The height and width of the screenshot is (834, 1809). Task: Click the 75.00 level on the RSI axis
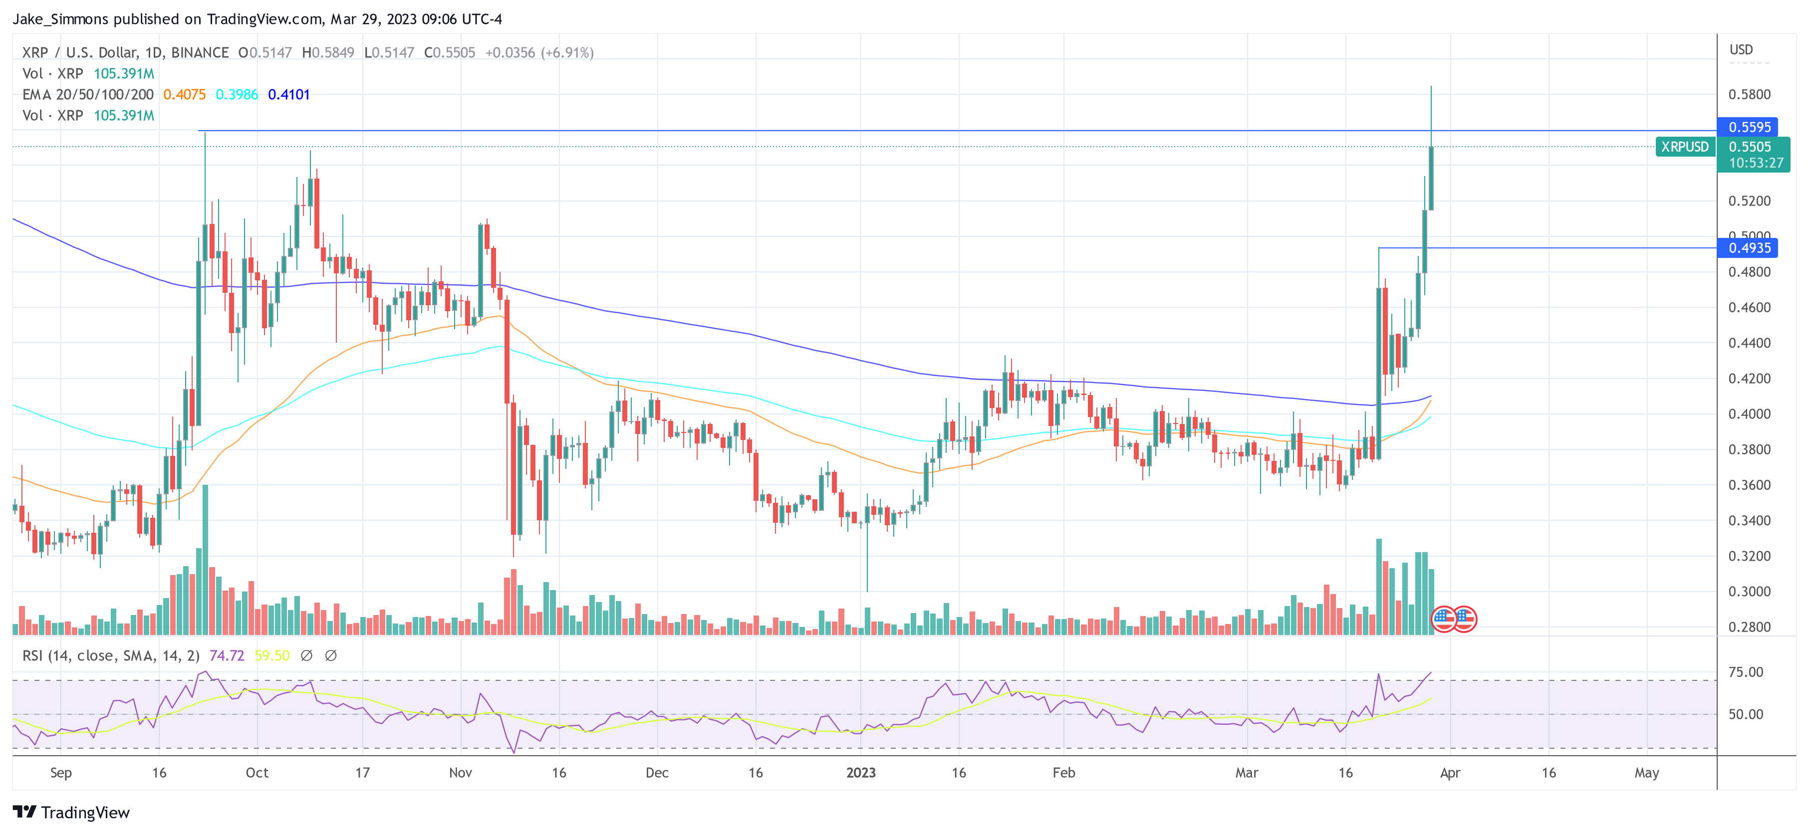[x=1746, y=672]
